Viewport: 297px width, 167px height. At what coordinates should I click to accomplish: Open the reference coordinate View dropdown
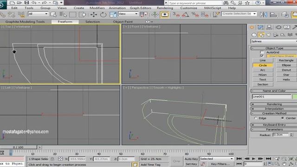128,14
